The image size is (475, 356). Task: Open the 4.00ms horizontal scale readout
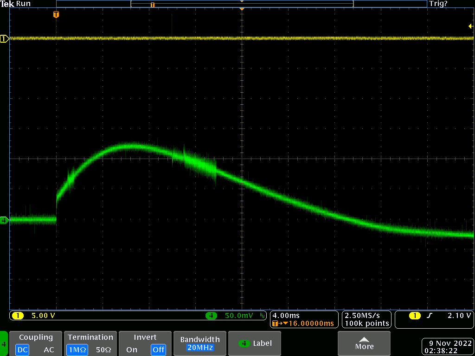click(x=286, y=316)
